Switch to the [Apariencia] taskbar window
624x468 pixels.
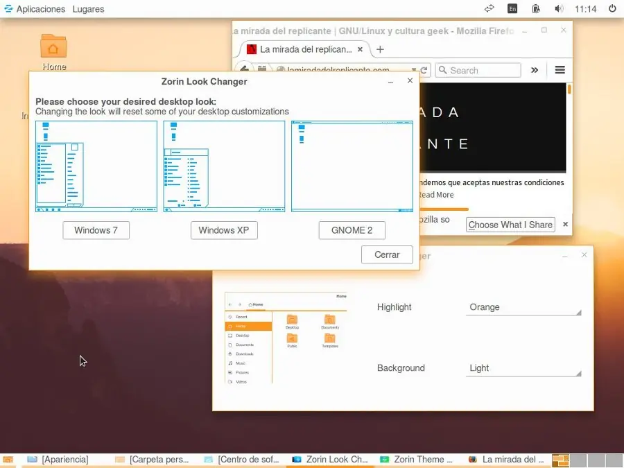(58, 460)
